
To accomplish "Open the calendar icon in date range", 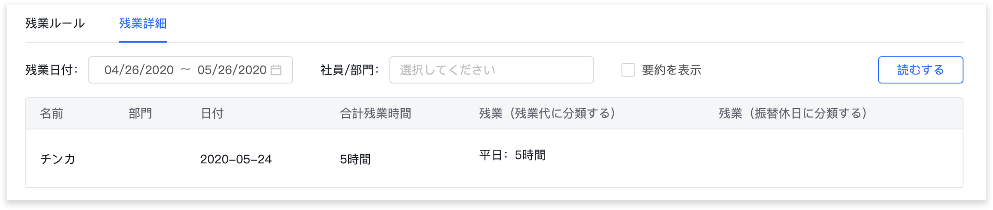I will [x=276, y=70].
